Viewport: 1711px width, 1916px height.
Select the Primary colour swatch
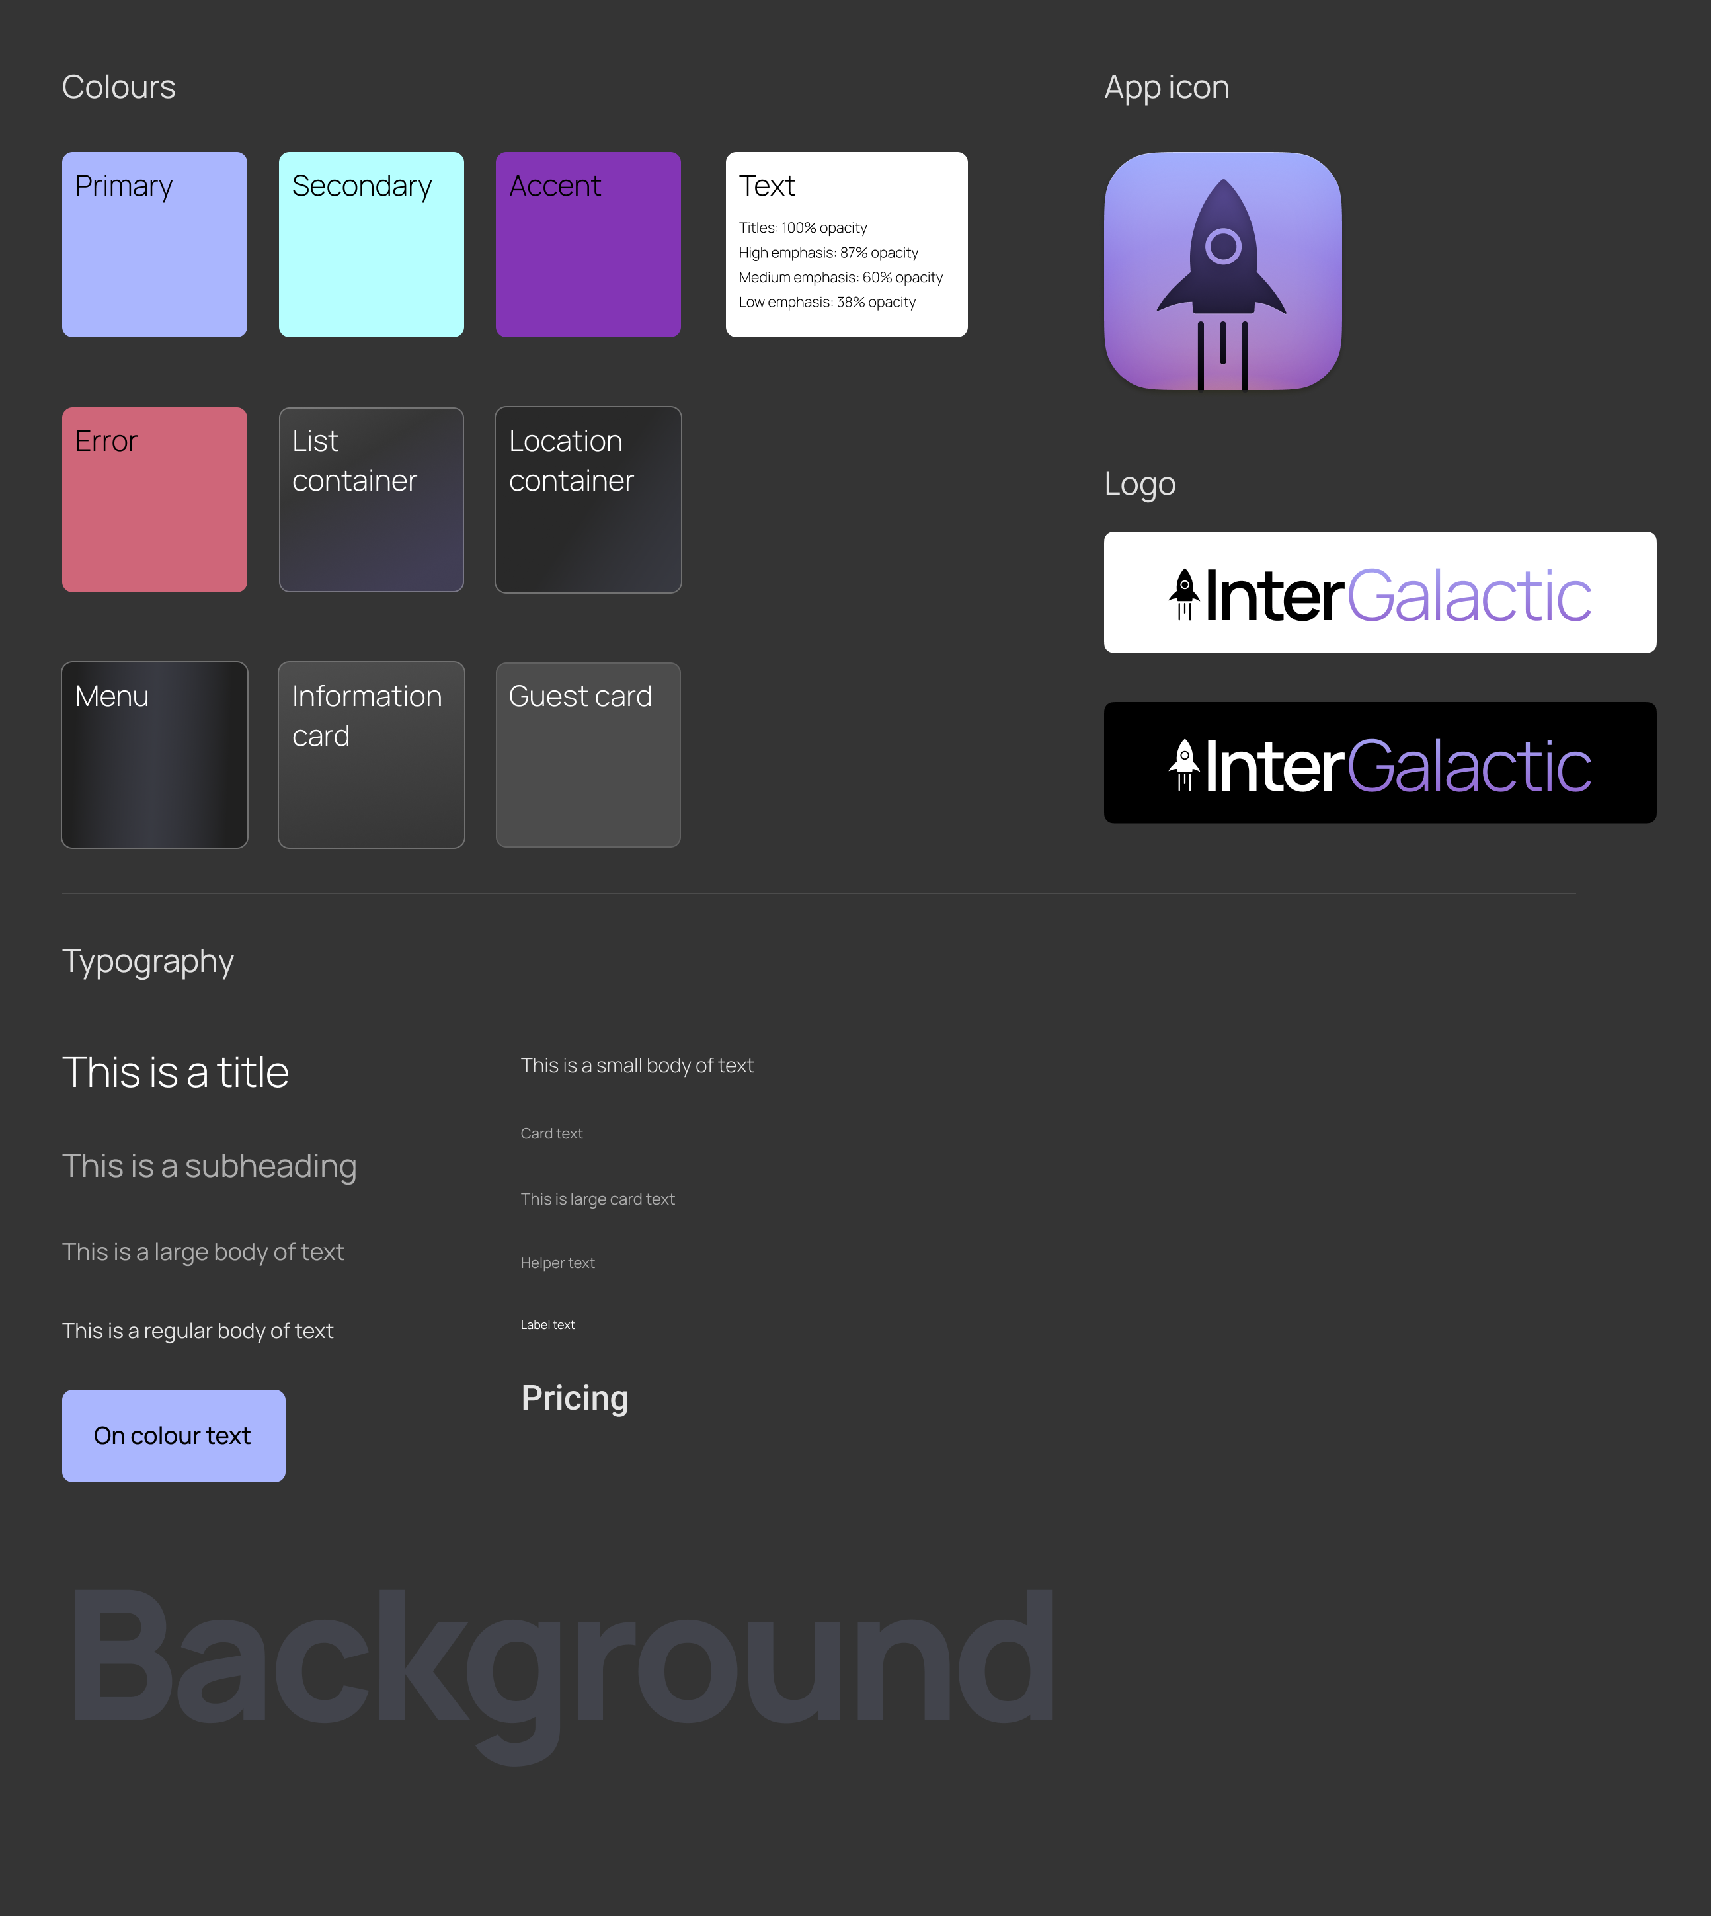[155, 245]
